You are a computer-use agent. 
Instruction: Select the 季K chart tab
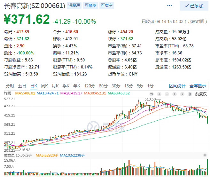tap(66, 86)
